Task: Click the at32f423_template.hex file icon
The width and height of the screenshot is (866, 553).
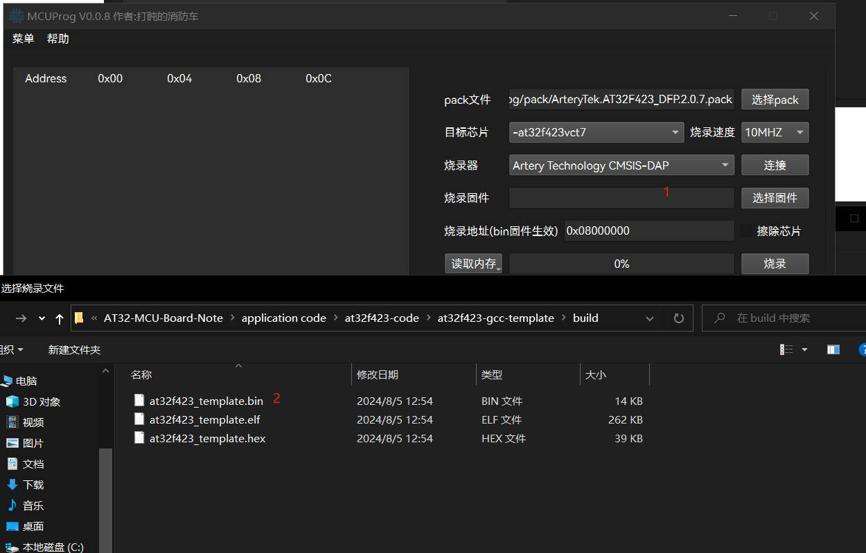Action: pyautogui.click(x=139, y=437)
